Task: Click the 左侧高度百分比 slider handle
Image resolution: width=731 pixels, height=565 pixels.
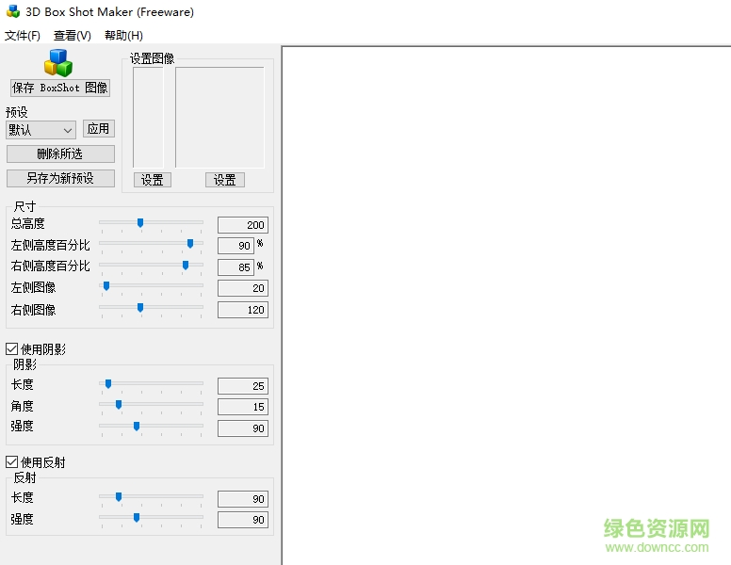Action: [190, 244]
